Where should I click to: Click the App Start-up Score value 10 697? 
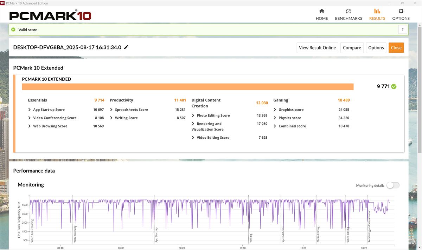98,110
